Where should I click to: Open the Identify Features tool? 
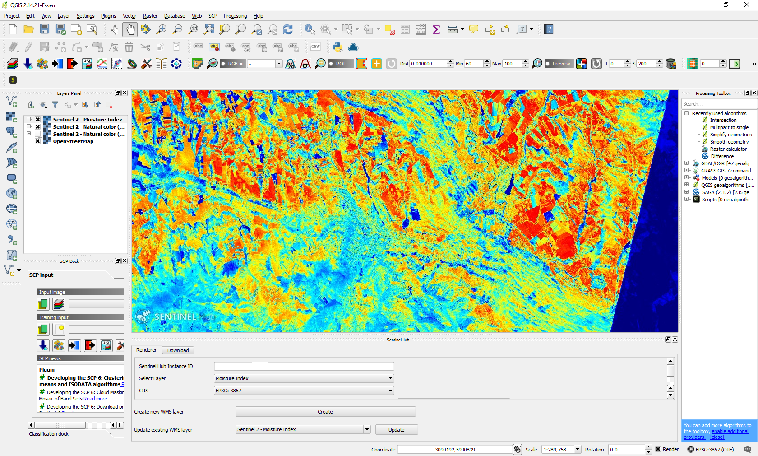[310, 30]
